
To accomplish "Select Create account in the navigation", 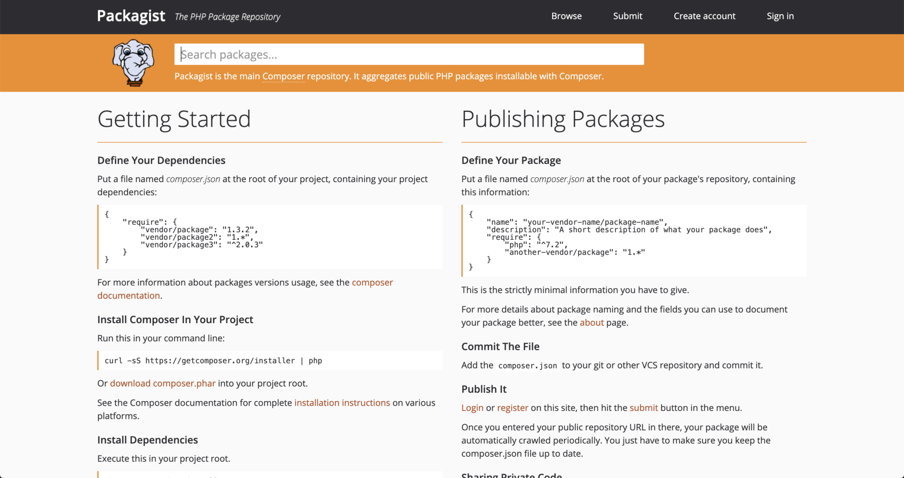I will tap(704, 16).
